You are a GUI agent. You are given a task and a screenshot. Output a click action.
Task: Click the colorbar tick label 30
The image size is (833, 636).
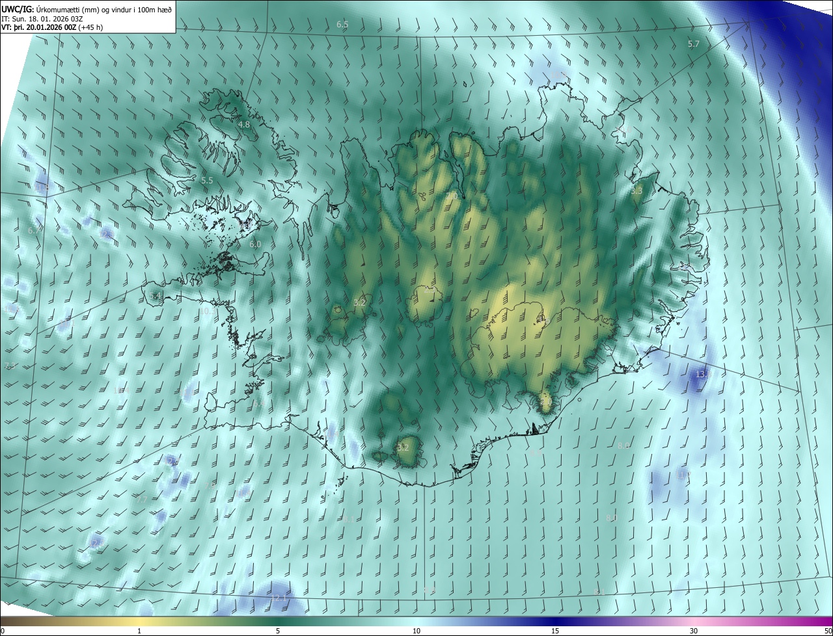click(694, 631)
